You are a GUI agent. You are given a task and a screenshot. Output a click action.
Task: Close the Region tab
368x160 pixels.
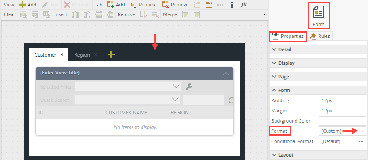95,54
